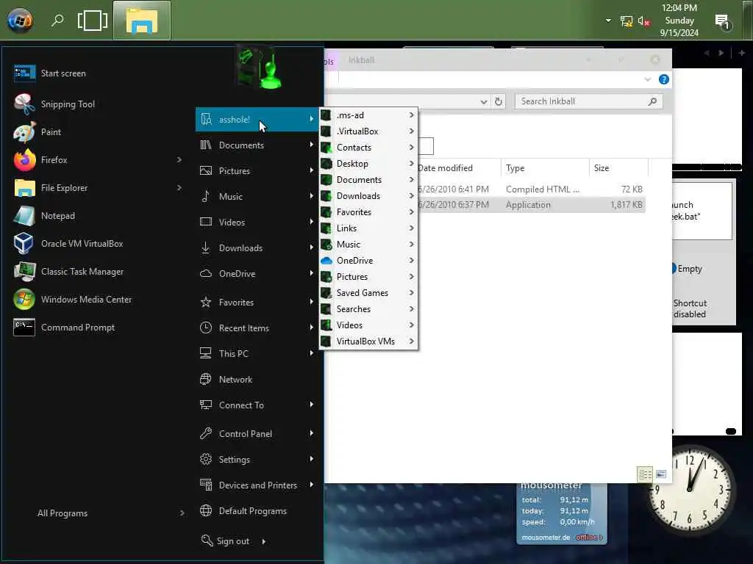Show hidden tray icons arrow

608,21
